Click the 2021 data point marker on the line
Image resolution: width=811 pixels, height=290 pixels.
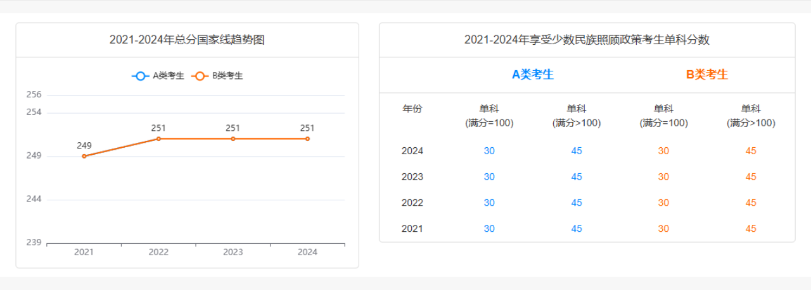(84, 156)
